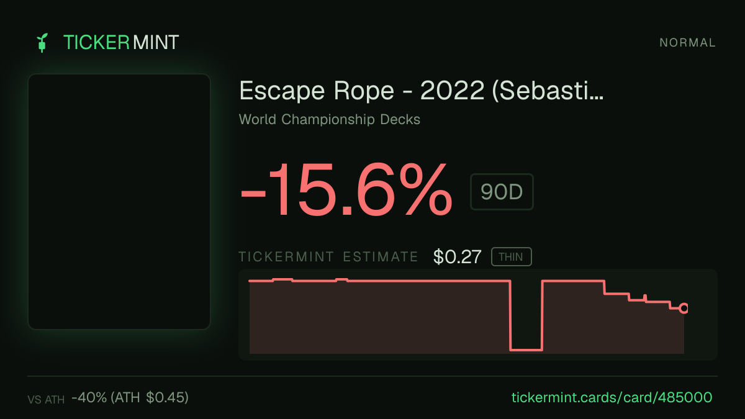Click the TICKERMINT brand name text
The width and height of the screenshot is (745, 419).
121,42
